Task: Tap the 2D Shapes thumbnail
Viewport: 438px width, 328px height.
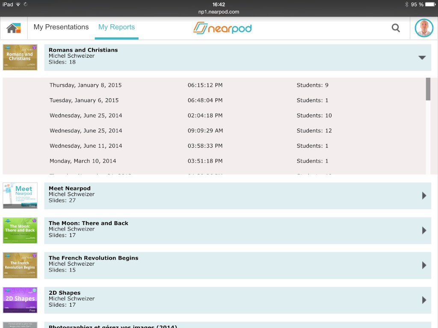Action: pos(20,300)
